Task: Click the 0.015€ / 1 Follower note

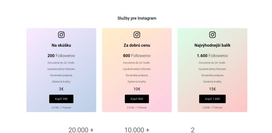Action: (61, 108)
